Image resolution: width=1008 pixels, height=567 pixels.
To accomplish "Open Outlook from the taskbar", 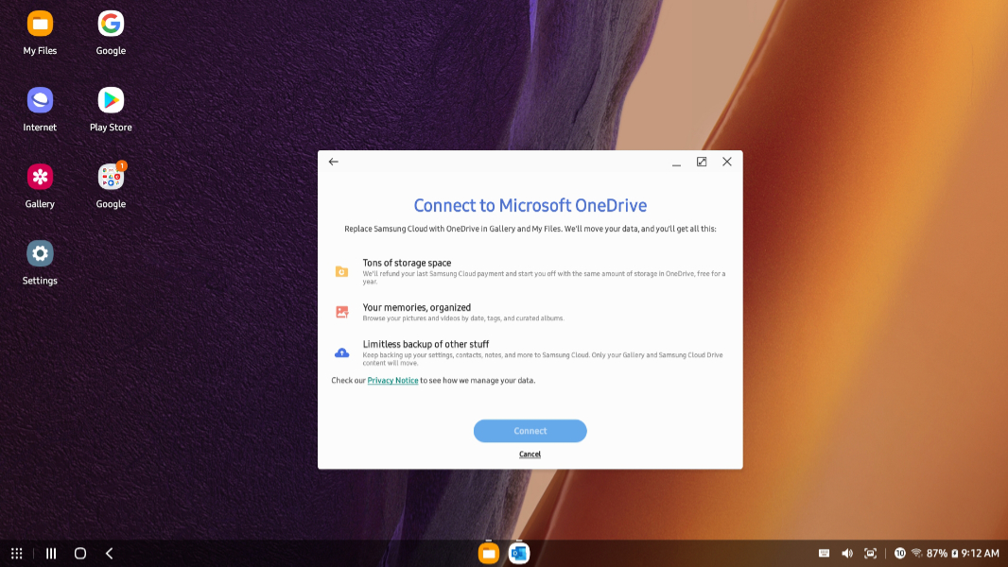I will point(518,554).
